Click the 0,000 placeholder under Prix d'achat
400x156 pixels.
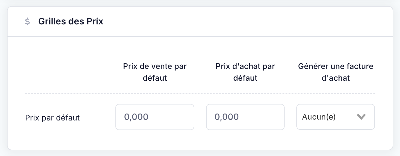(227, 117)
